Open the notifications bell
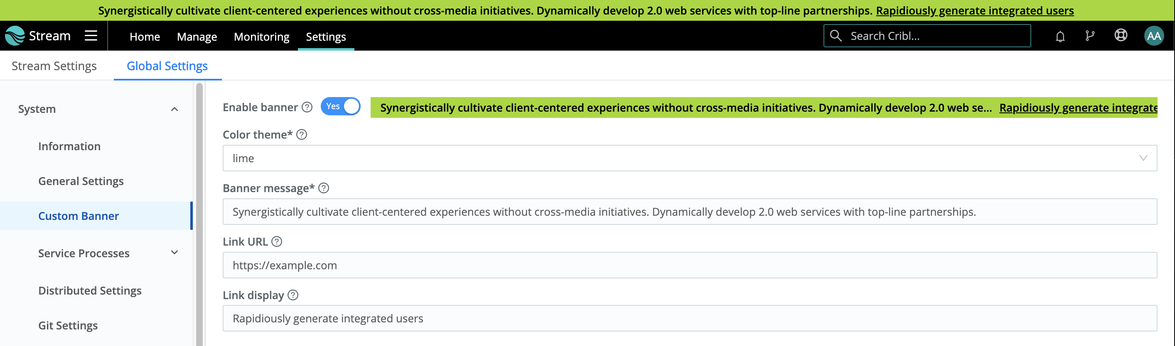This screenshot has width=1175, height=346. [1060, 36]
